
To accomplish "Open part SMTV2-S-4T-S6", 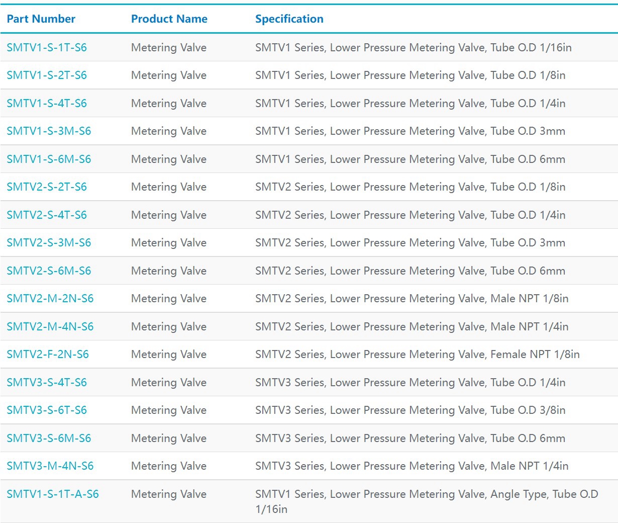I will 47,215.
